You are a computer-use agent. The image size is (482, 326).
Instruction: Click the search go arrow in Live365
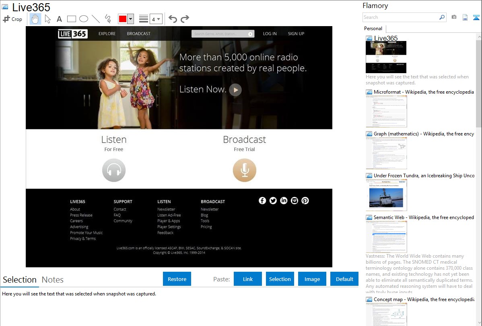(250, 34)
